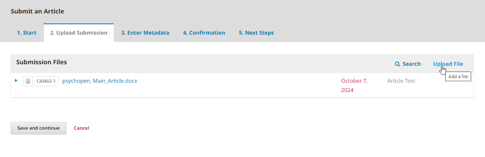Click the Article Text file type label

pos(401,81)
